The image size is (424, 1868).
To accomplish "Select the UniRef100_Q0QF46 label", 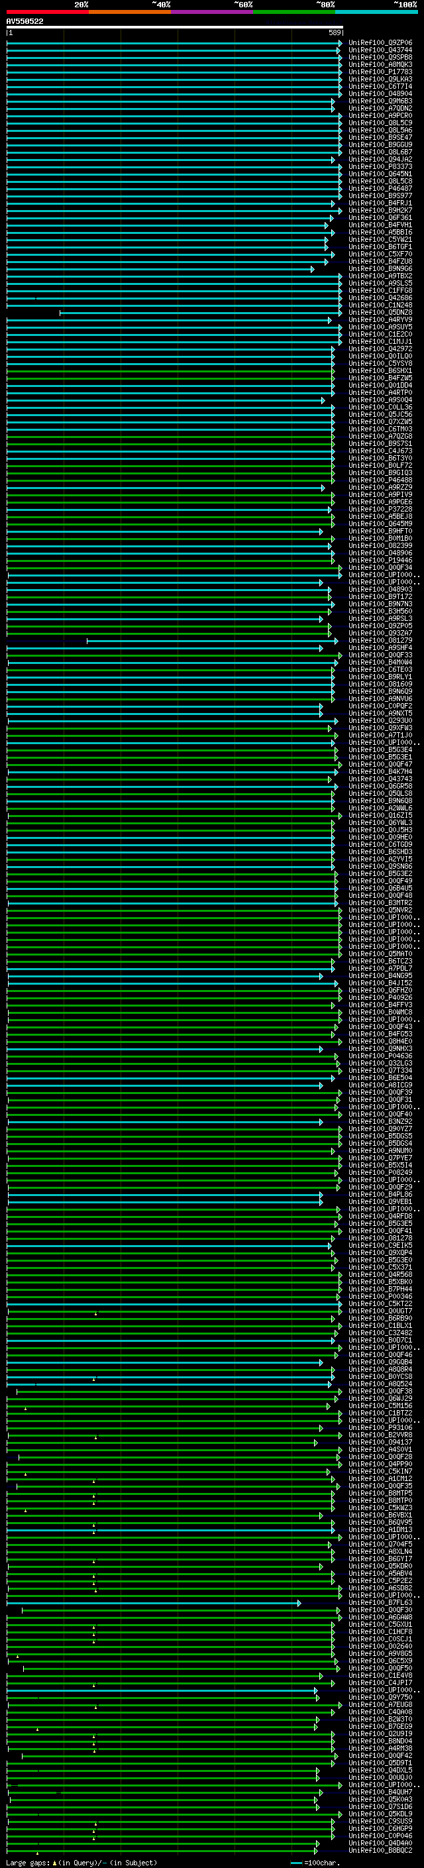I will click(x=380, y=1354).
